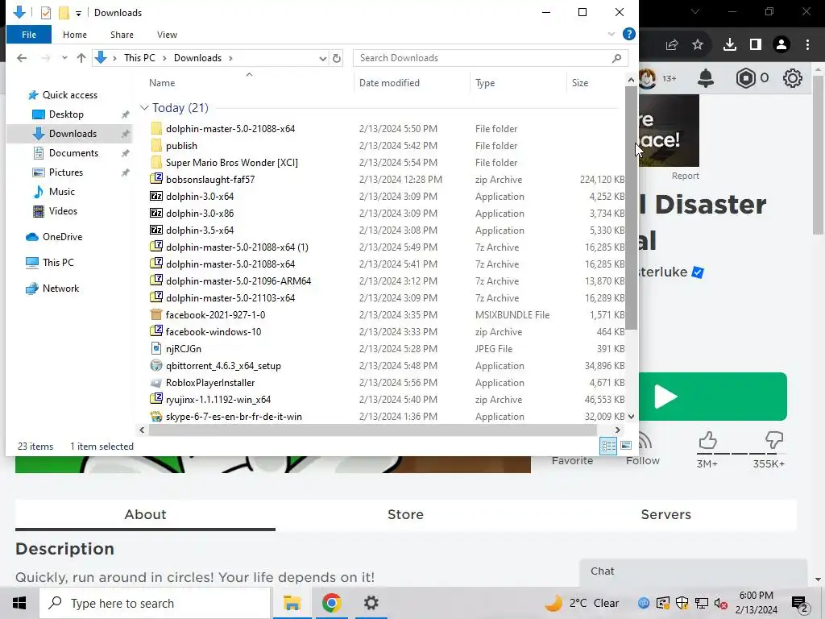Open File Explorer help question mark
This screenshot has width=825, height=619.
tap(628, 34)
